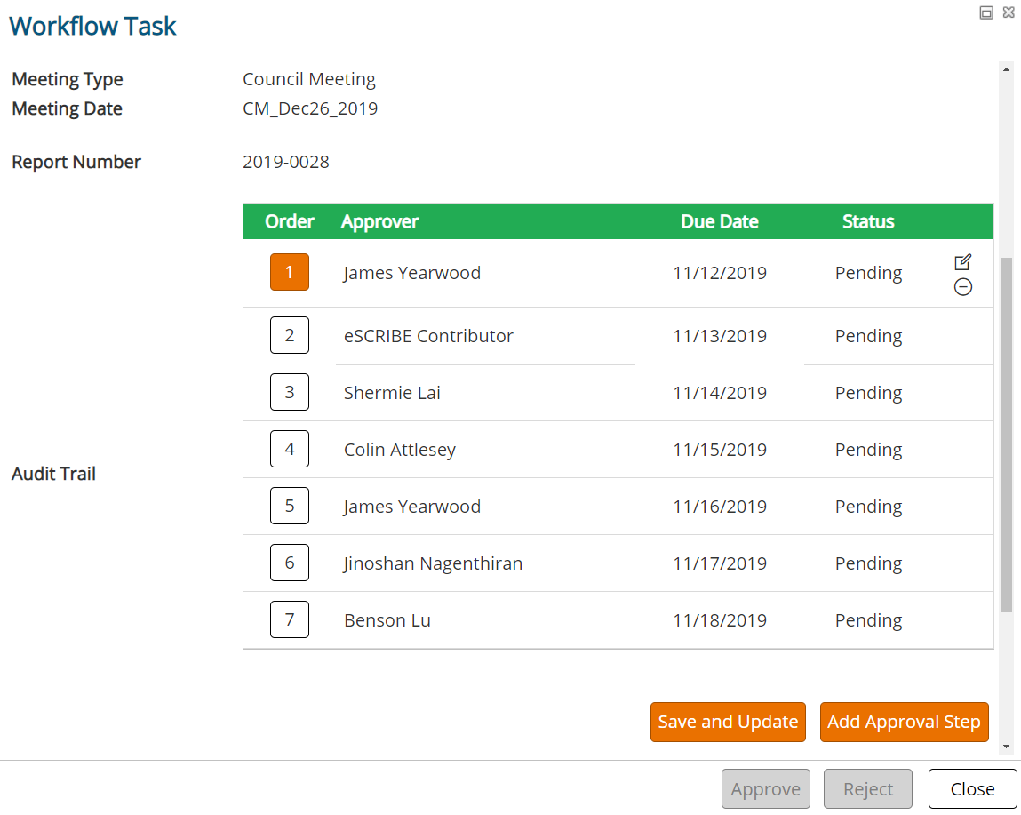Click due date 11/15/2019
Image resolution: width=1021 pixels, height=815 pixels.
(x=720, y=450)
